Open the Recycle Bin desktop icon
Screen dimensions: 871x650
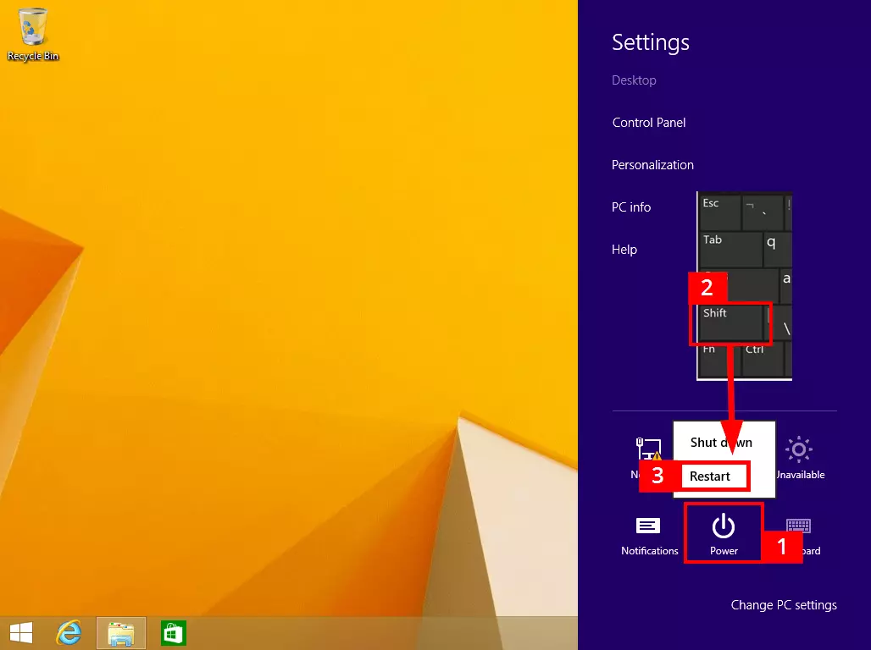coord(33,34)
